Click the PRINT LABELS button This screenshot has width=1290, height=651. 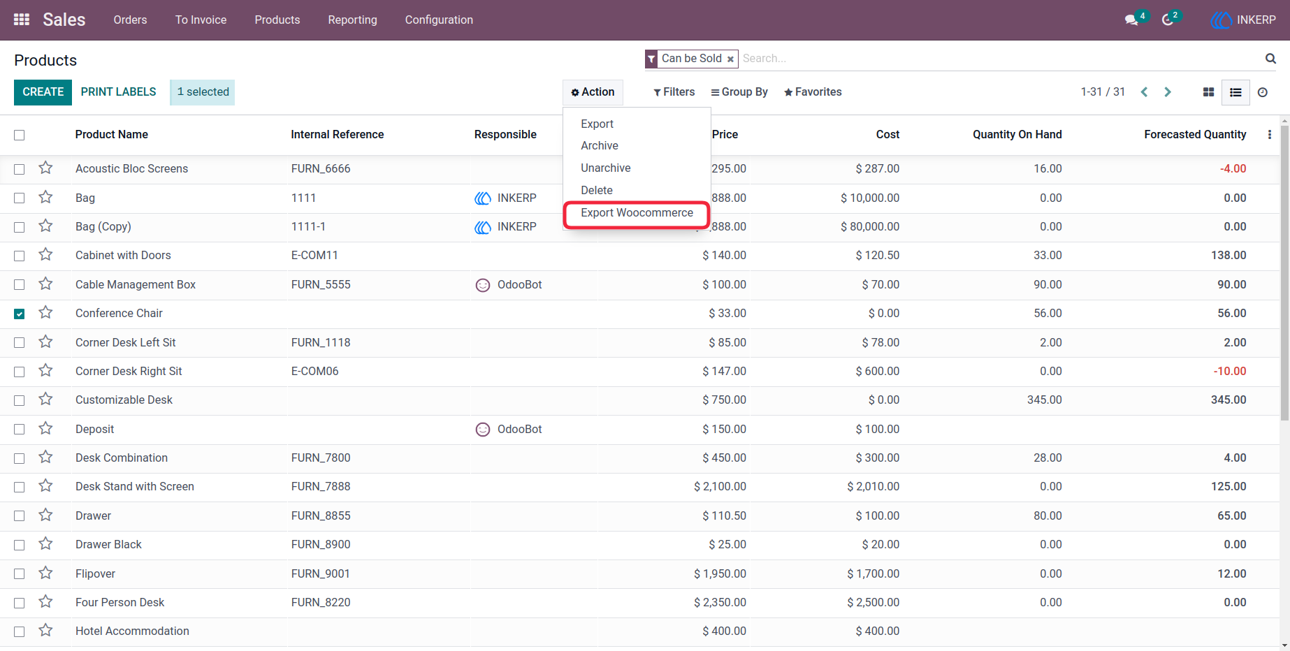(119, 92)
